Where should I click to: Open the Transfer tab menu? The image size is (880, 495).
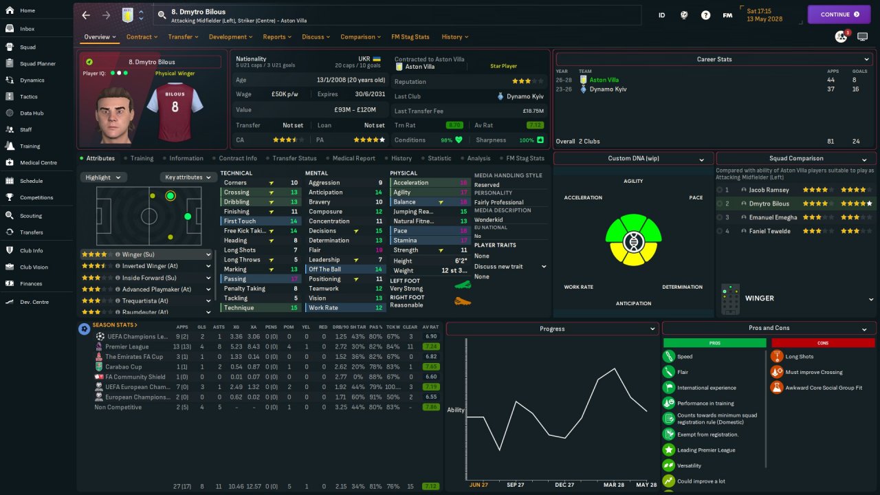pyautogui.click(x=184, y=37)
